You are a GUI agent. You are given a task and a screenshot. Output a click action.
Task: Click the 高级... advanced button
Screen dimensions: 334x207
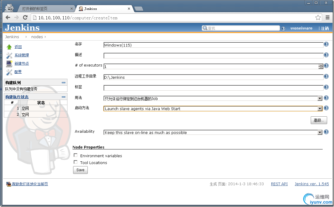319,120
